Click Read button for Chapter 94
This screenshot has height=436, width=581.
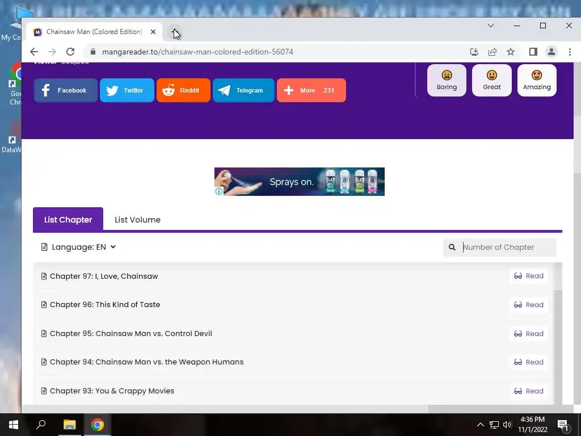tap(529, 362)
